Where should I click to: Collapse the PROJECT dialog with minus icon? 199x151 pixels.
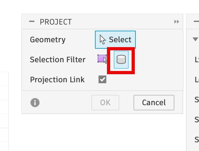pos(31,22)
